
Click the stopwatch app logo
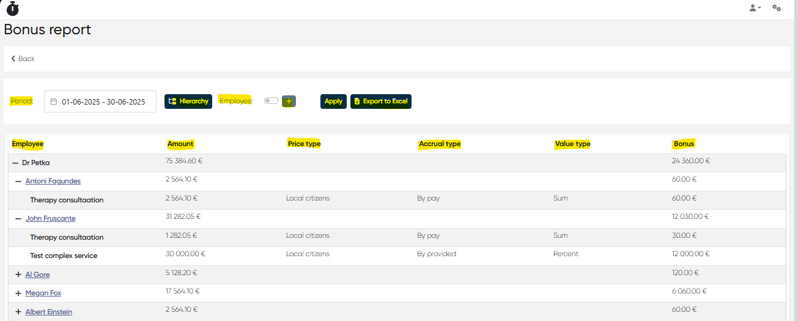click(13, 9)
